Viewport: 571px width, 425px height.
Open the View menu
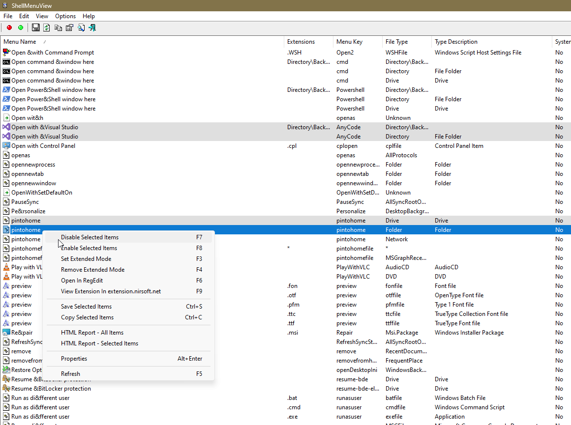(x=42, y=16)
